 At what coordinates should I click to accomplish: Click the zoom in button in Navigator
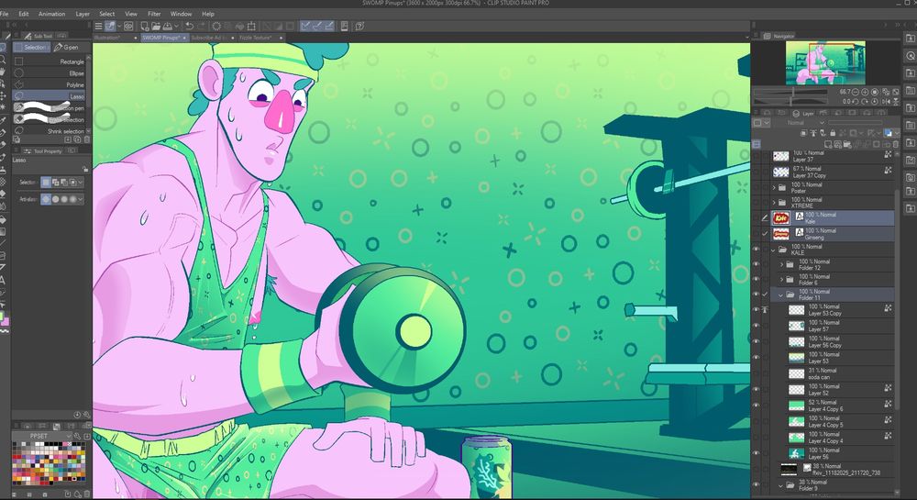click(x=865, y=92)
